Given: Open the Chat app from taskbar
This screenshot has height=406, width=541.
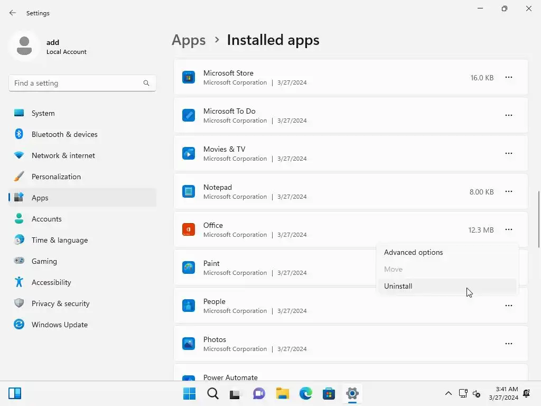Looking at the screenshot, I should [259, 393].
